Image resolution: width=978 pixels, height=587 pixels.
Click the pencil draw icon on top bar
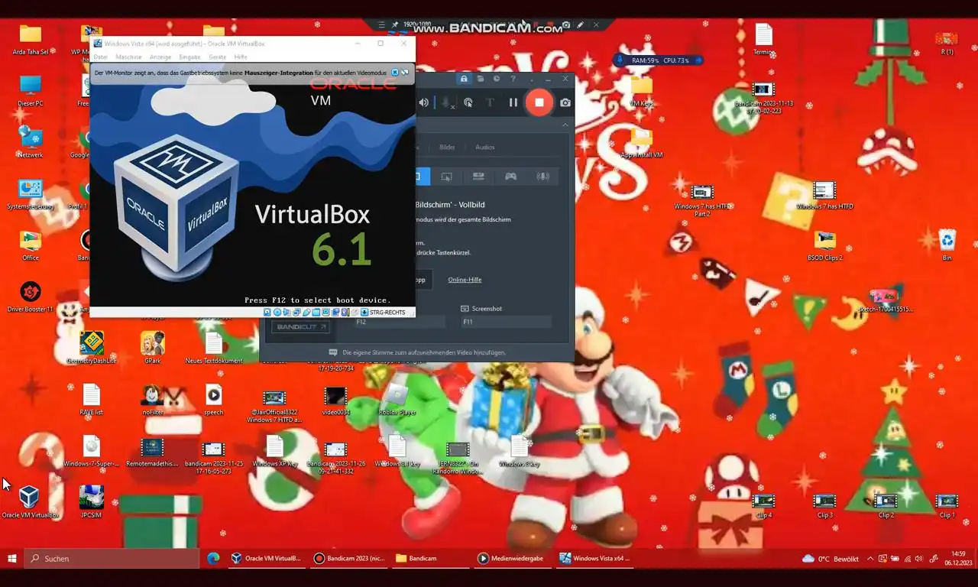click(x=580, y=24)
